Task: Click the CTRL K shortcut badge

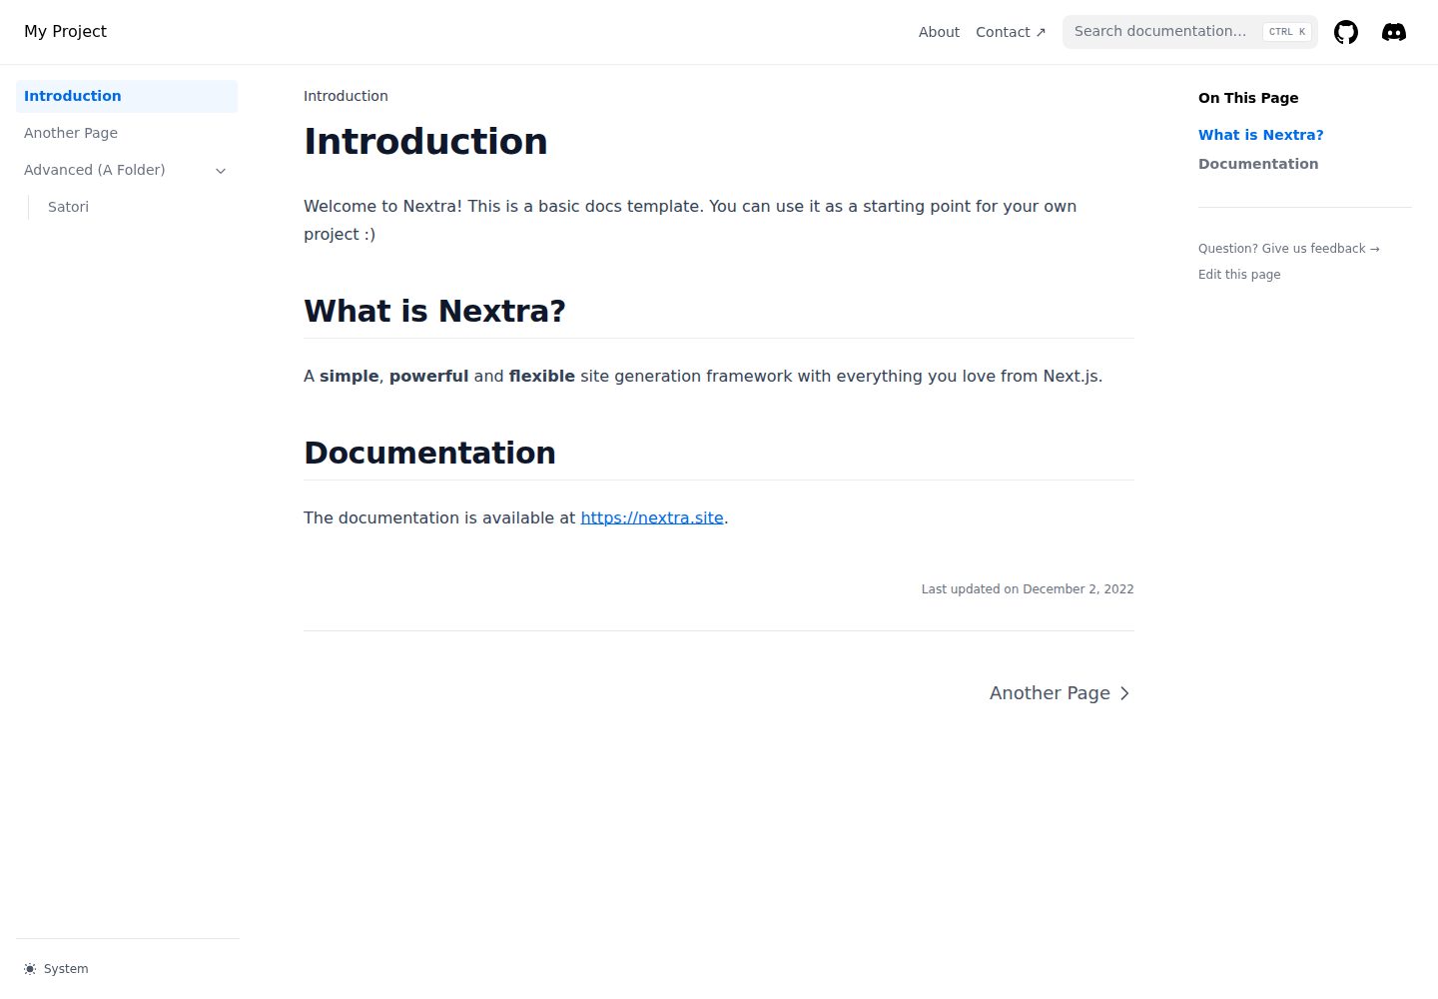Action: (x=1287, y=32)
